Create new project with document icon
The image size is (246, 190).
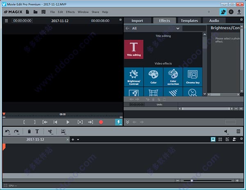point(27,12)
